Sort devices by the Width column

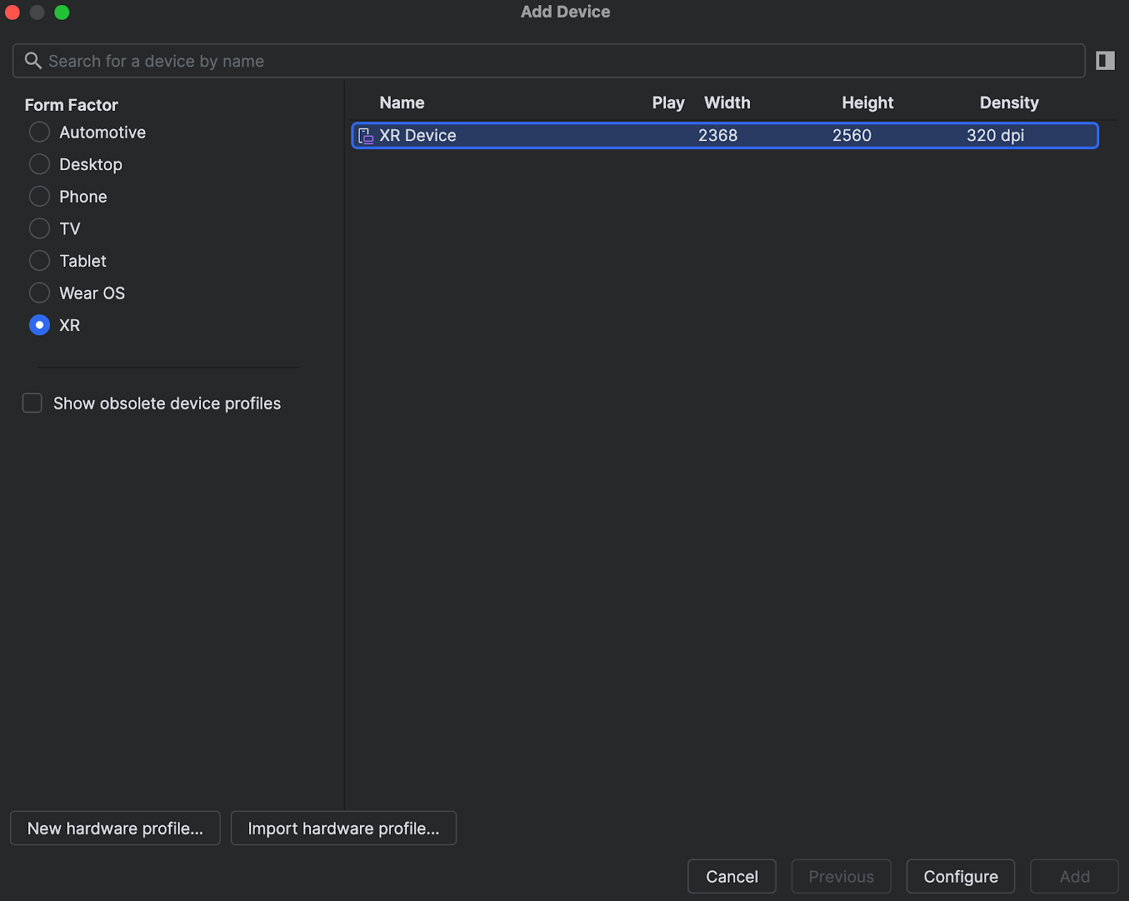(x=727, y=102)
